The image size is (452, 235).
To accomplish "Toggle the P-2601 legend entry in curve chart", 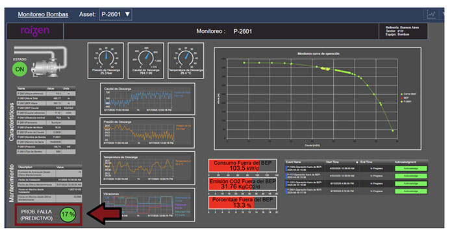I will click(x=406, y=101).
